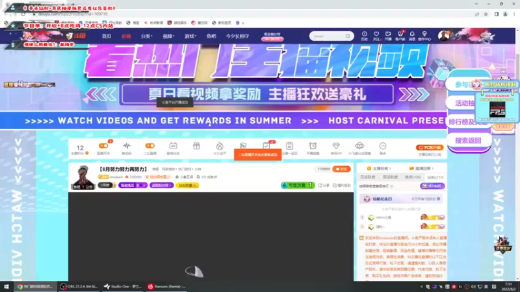Screen dimensions: 520x292
Task: Click the taskbar clock showing 7:31
Action: tap(508, 286)
